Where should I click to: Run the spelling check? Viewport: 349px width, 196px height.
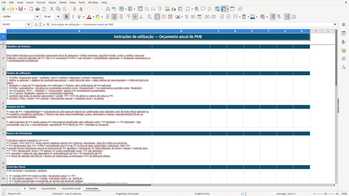(114, 9)
